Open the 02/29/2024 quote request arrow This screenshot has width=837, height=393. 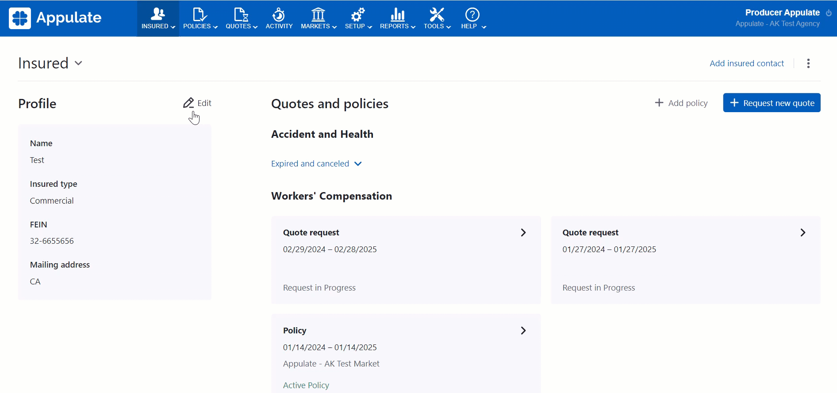point(523,233)
